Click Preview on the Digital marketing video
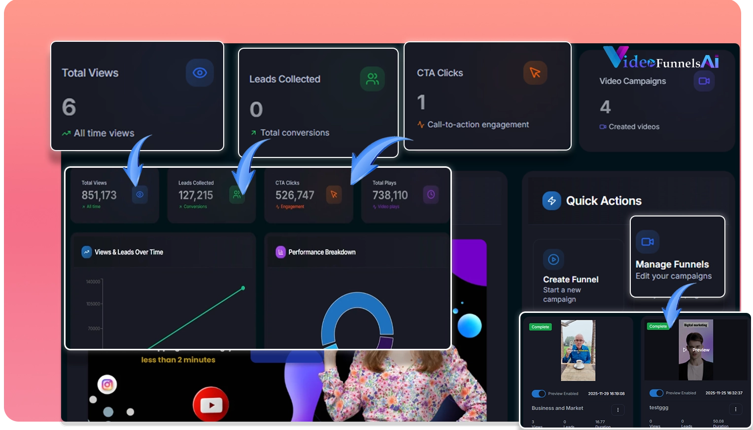The image size is (753, 430). pyautogui.click(x=696, y=350)
